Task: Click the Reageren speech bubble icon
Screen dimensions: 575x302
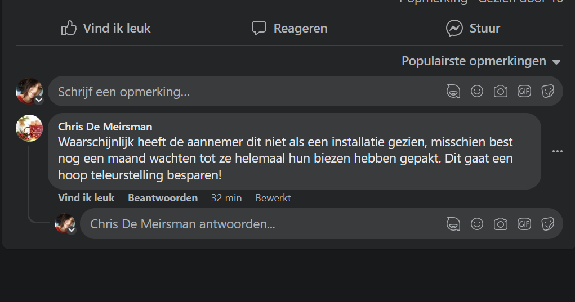Action: [258, 28]
